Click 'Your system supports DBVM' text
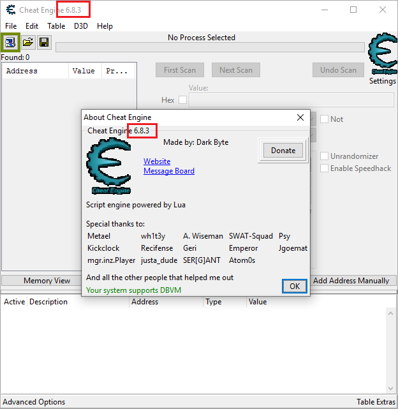Screen dimensions: 398x409 point(133,290)
